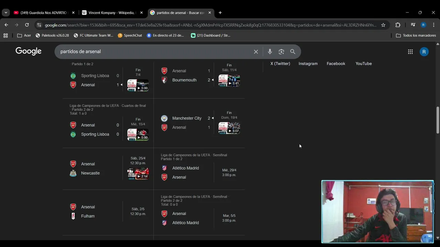Open the YouTube profile link
This screenshot has height=247, width=440.
(x=364, y=63)
